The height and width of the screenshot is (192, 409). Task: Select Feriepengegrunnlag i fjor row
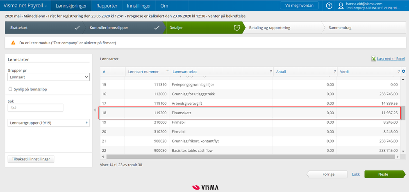point(250,84)
